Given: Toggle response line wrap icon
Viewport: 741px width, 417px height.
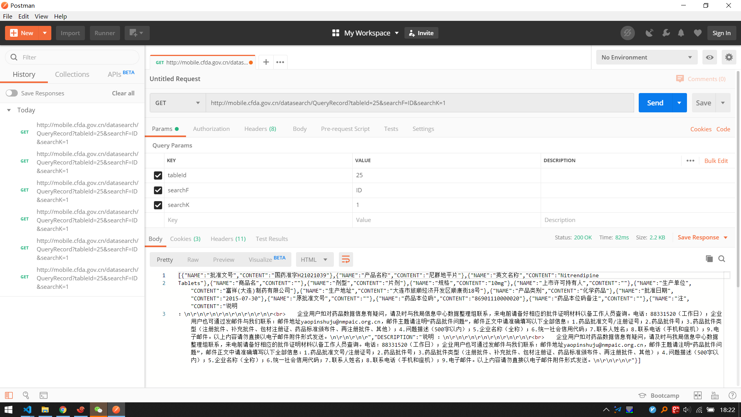Looking at the screenshot, I should pyautogui.click(x=346, y=259).
